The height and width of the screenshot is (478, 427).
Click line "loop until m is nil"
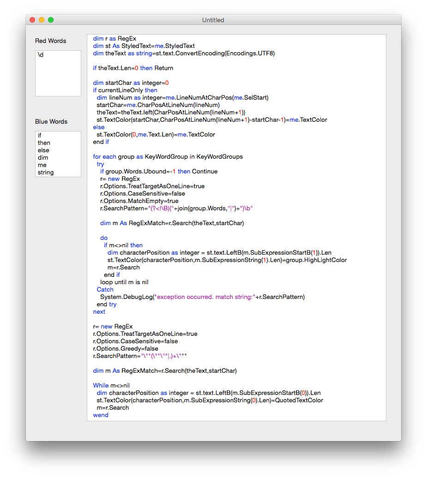[125, 282]
